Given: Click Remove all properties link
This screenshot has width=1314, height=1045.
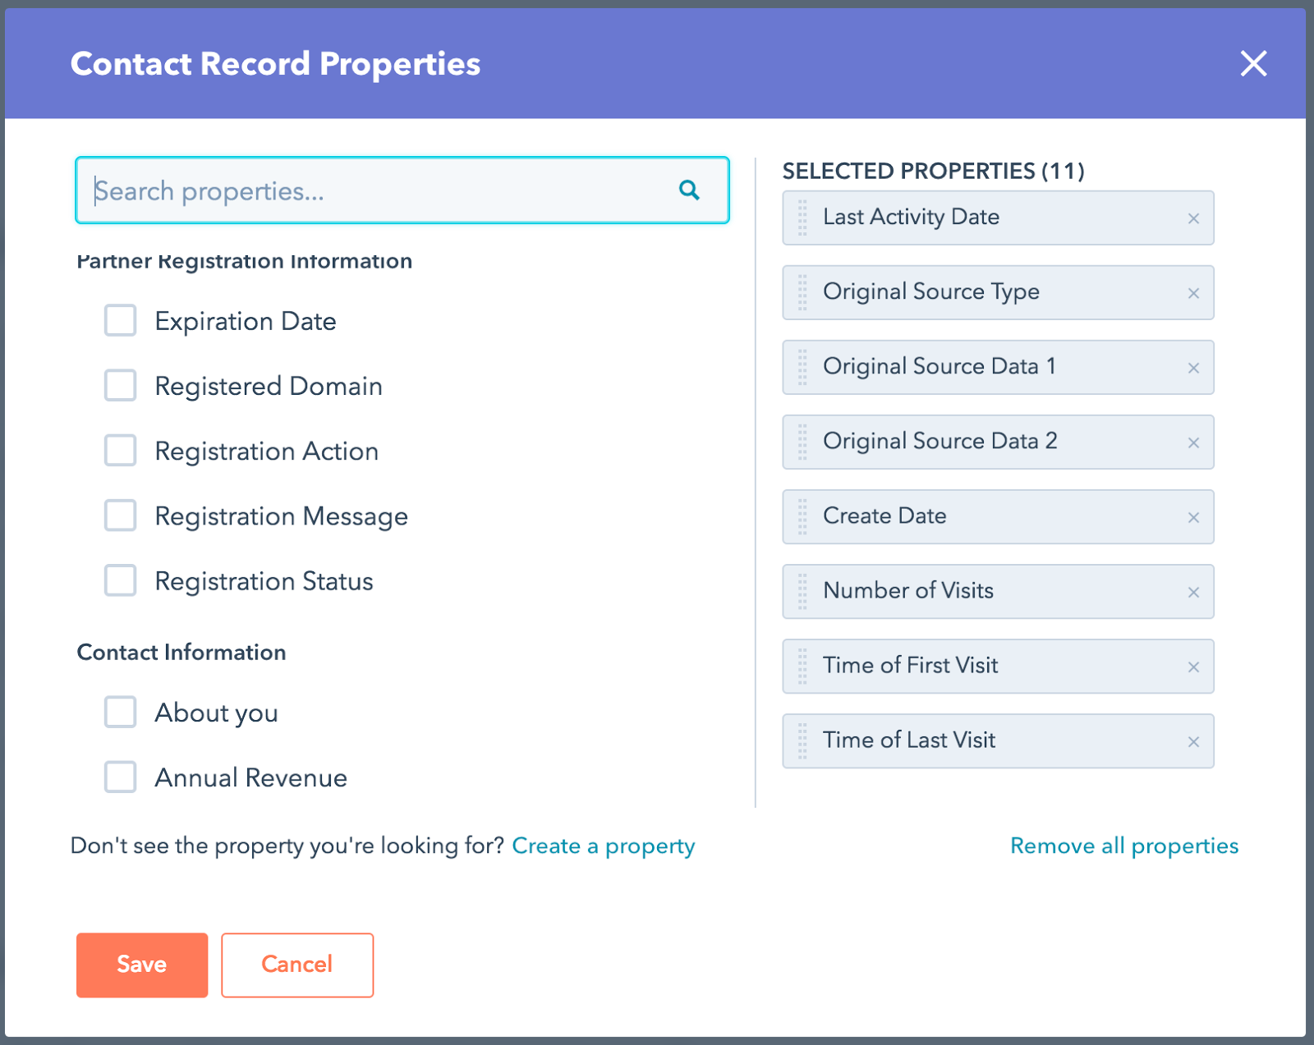Looking at the screenshot, I should click(1124, 846).
